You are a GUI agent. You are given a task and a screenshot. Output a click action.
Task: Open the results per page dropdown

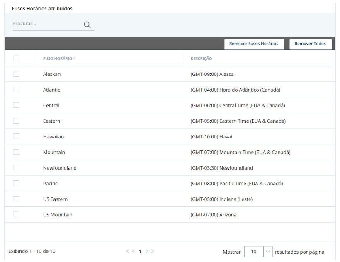[268, 252]
